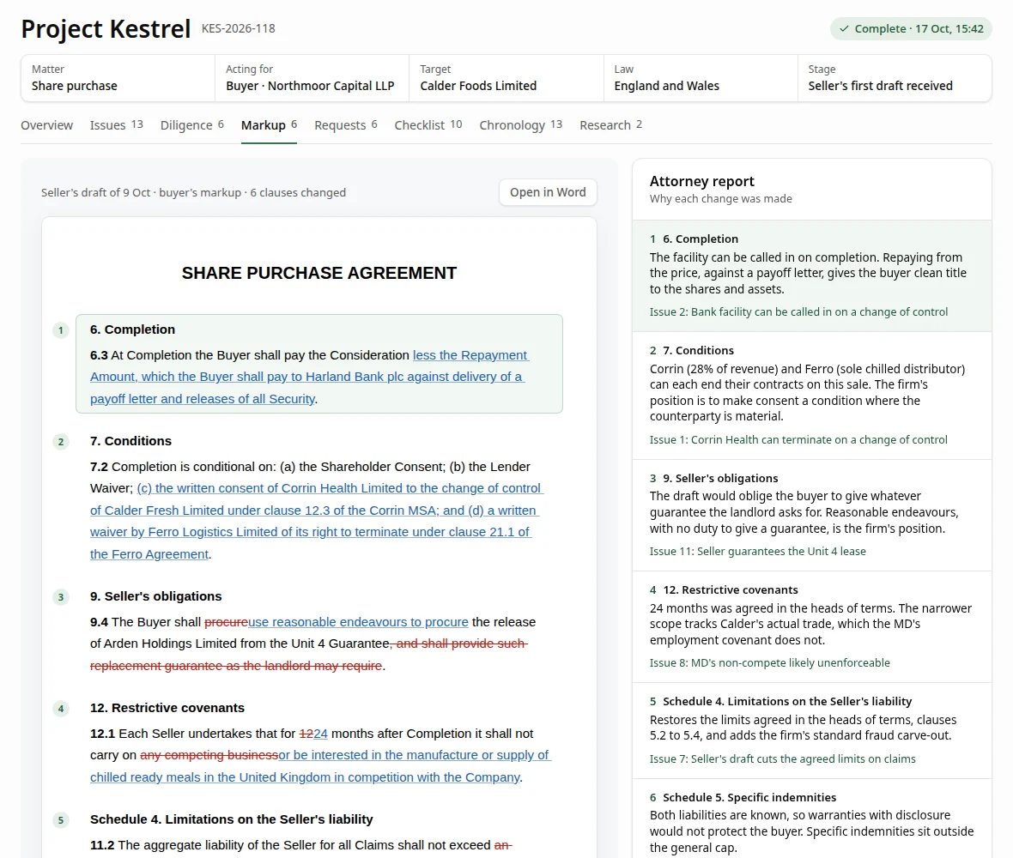Open the Diligence tab
The height and width of the screenshot is (858, 1013).
coord(192,125)
